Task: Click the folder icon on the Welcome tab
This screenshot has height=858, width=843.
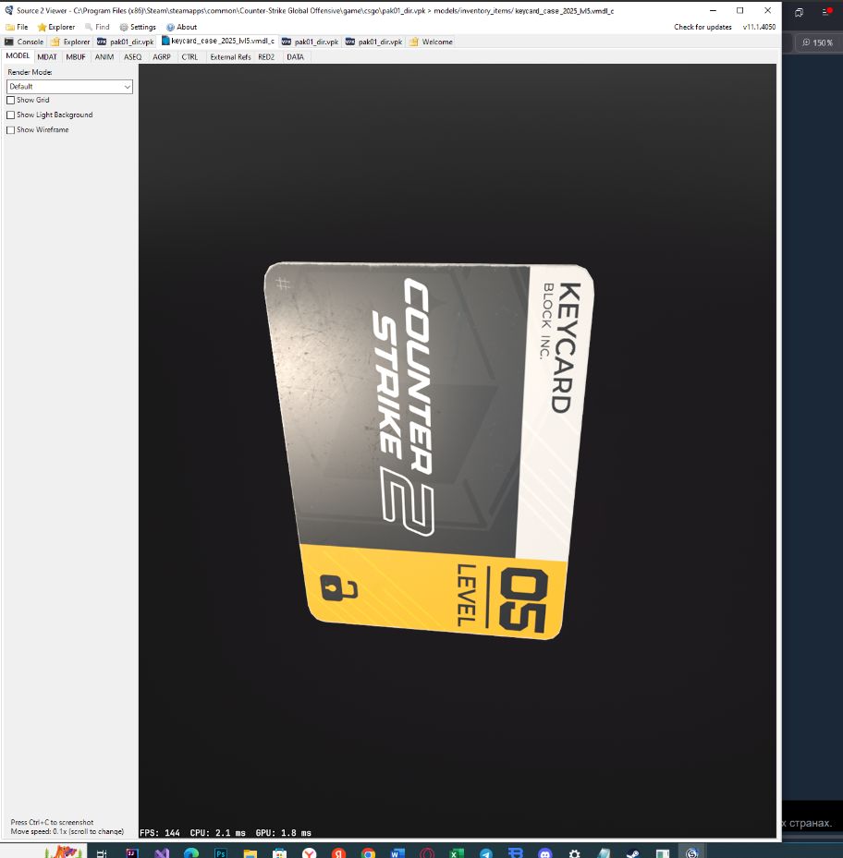Action: click(x=413, y=42)
